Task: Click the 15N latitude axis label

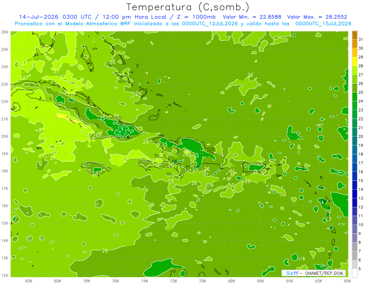Action: (5, 223)
